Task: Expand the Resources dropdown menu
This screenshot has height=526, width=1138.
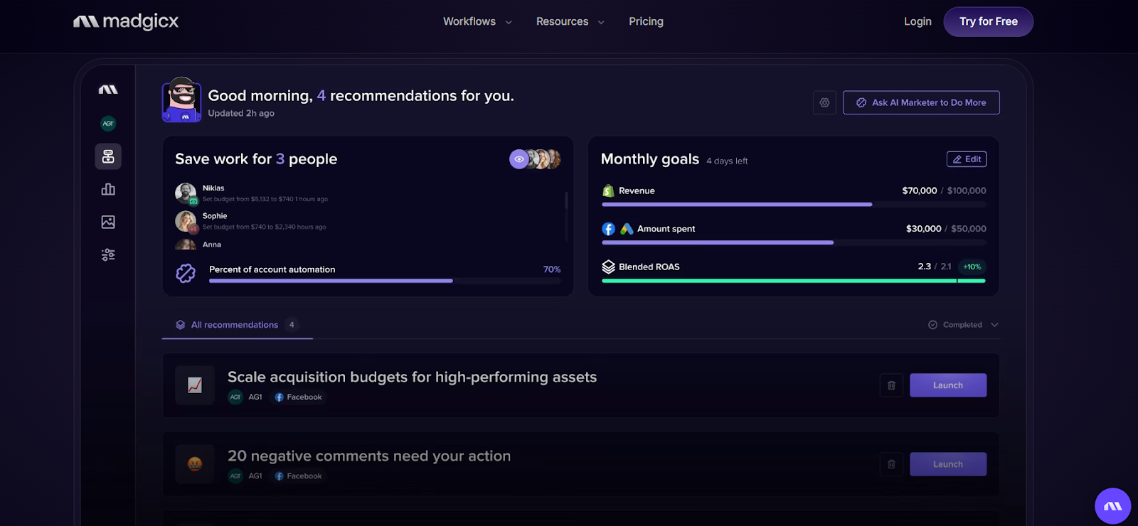Action: coord(570,22)
